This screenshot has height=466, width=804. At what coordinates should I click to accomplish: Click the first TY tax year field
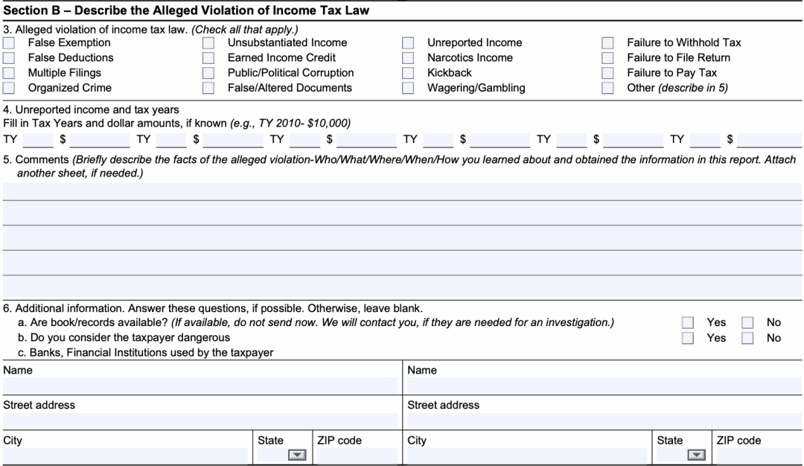37,140
